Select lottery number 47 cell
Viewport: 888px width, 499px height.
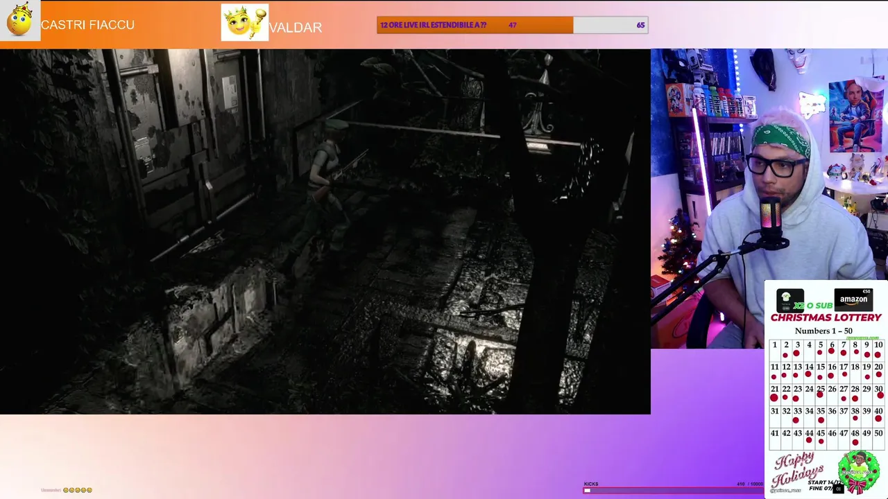point(844,438)
